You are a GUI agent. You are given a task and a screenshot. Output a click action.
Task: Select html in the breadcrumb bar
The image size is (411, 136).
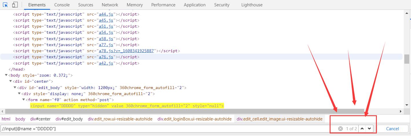pyautogui.click(x=6, y=119)
